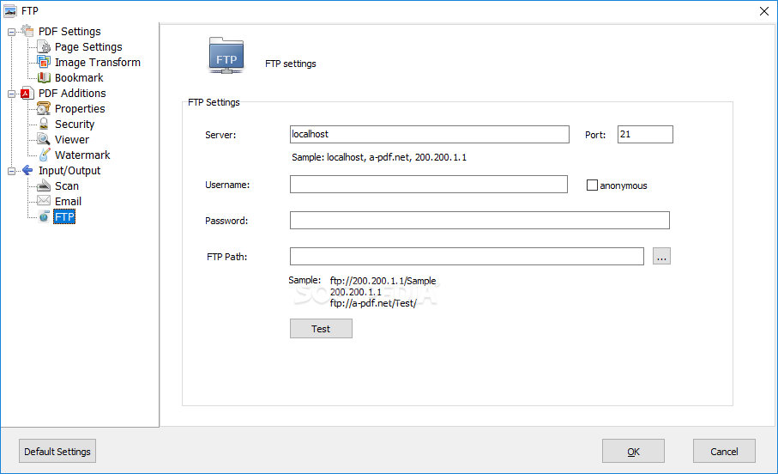
Task: Click the 'FTP Path:' label
Action: (x=226, y=257)
